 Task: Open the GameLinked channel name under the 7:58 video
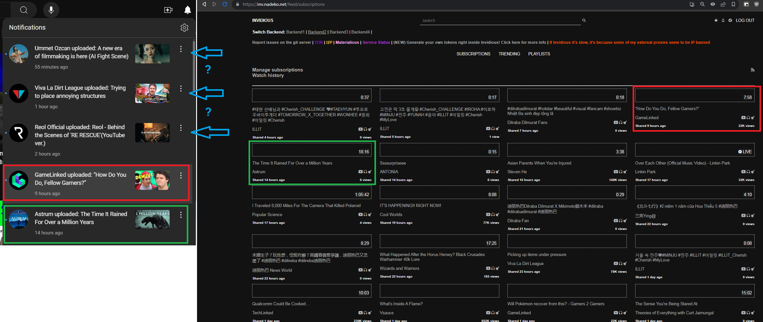[646, 118]
